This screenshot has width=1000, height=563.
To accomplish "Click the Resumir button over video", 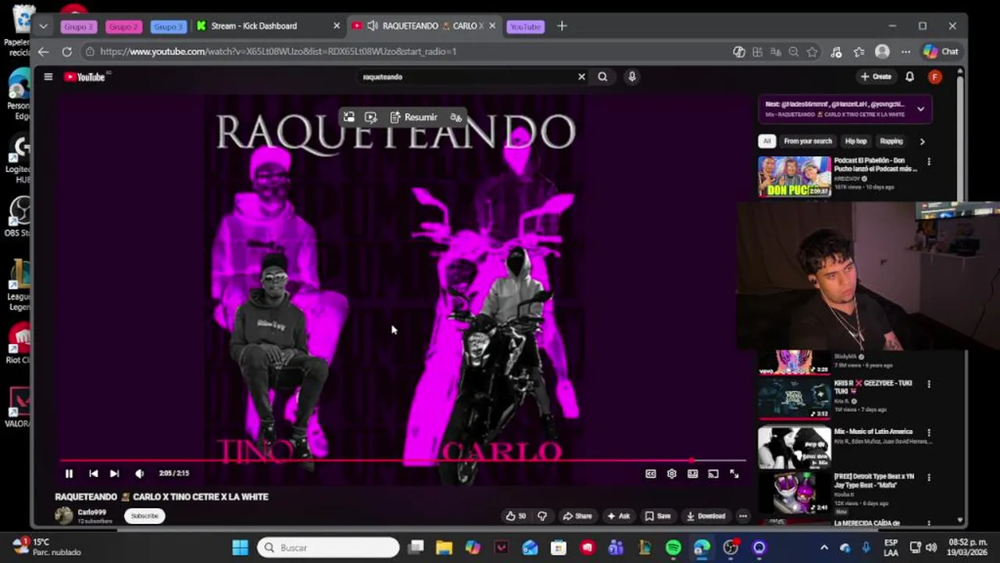I will click(413, 117).
